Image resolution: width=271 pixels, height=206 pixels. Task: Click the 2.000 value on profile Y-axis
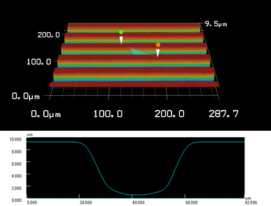pyautogui.click(x=16, y=188)
